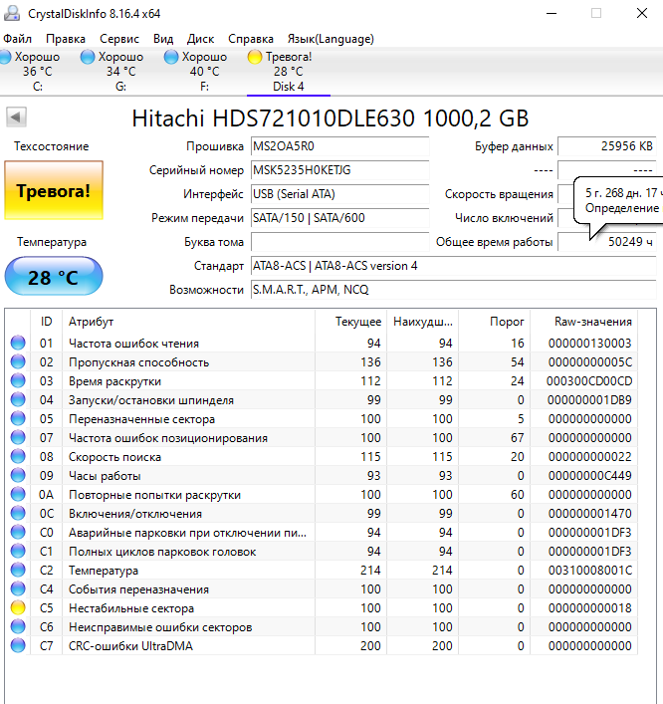Select Disk 4 alarm tab

coord(288,72)
